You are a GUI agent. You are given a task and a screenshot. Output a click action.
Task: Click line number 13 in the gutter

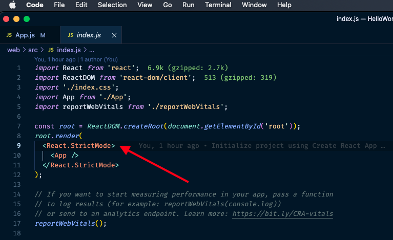tap(18, 184)
